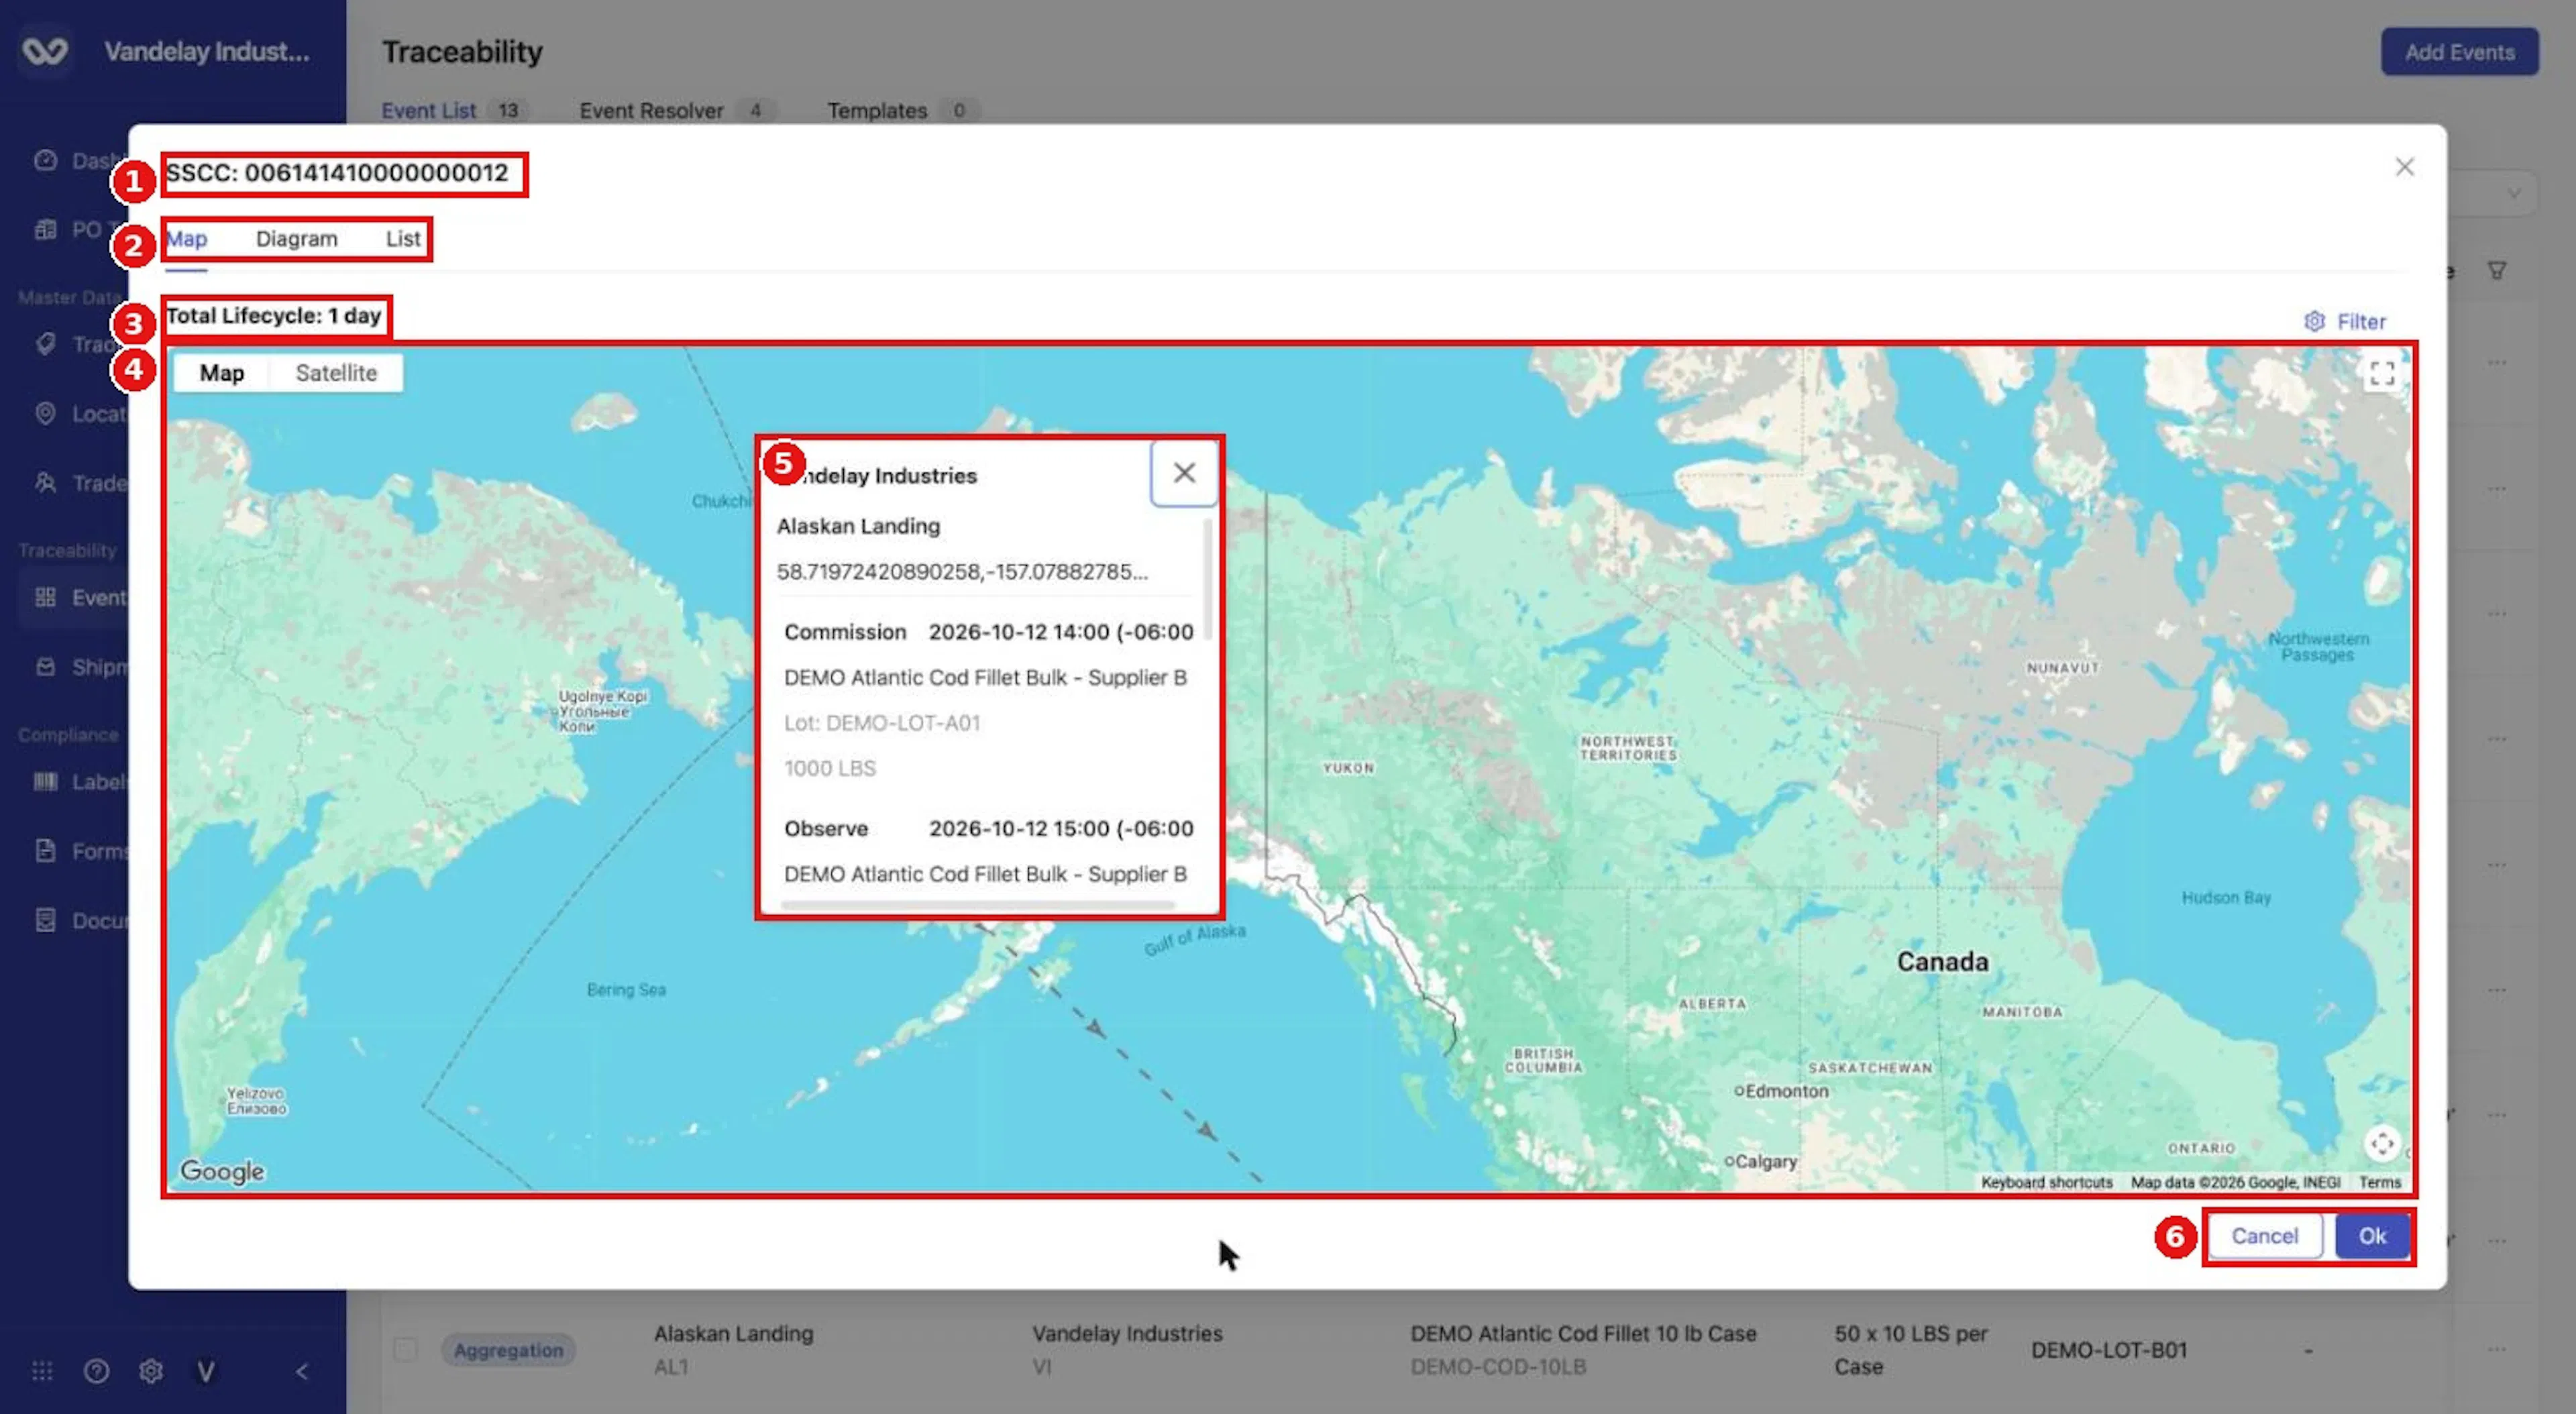The height and width of the screenshot is (1414, 2576).
Task: Open the Documents sidebar icon
Action: point(45,919)
